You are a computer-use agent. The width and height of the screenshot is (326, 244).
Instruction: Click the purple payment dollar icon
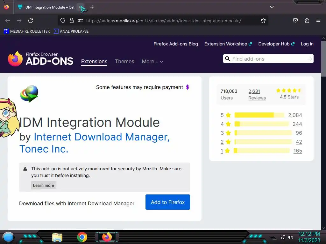coord(187,87)
